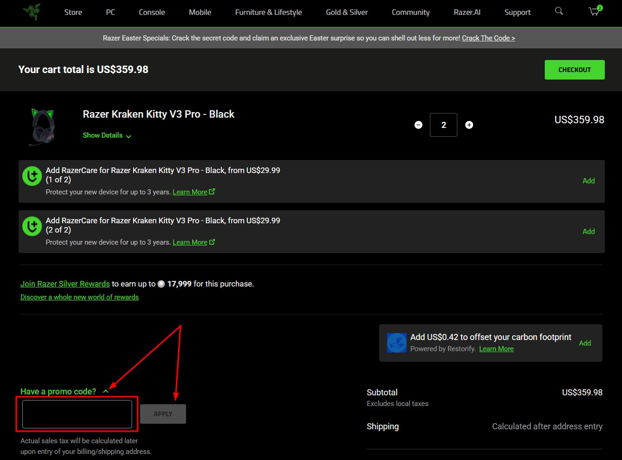Add RazerCare for headset 2 of 2
This screenshot has width=622, height=460.
589,232
